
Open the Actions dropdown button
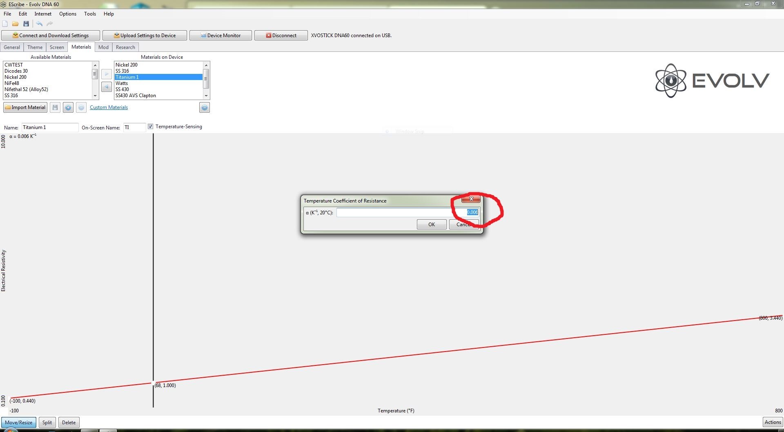[x=773, y=422]
